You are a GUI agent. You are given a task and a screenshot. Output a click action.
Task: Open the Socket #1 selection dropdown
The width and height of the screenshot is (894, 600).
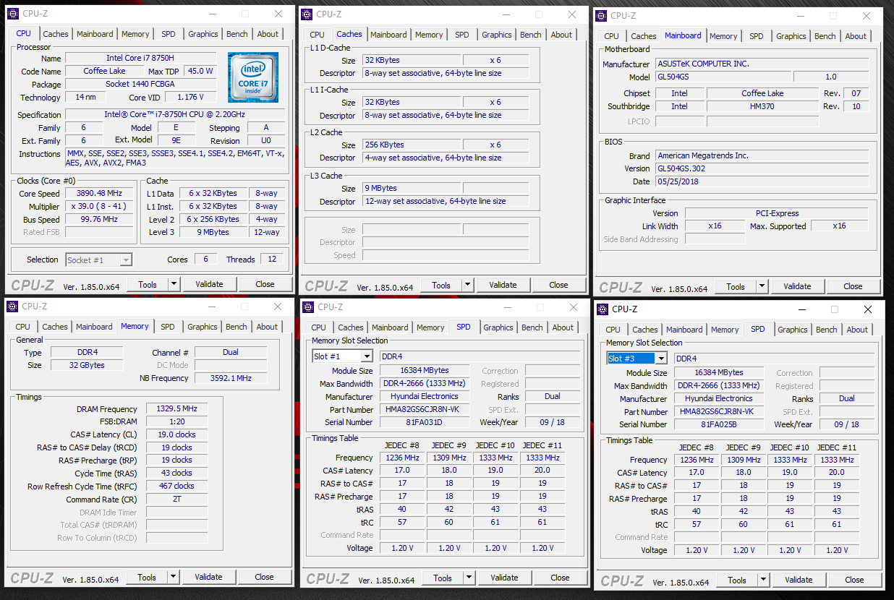[126, 260]
